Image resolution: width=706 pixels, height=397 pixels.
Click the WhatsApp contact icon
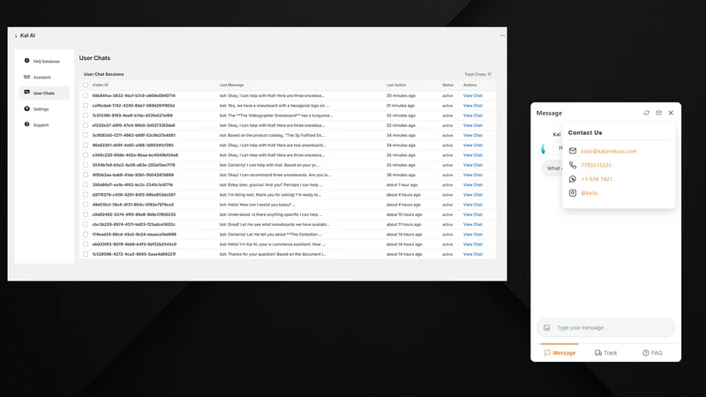572,179
